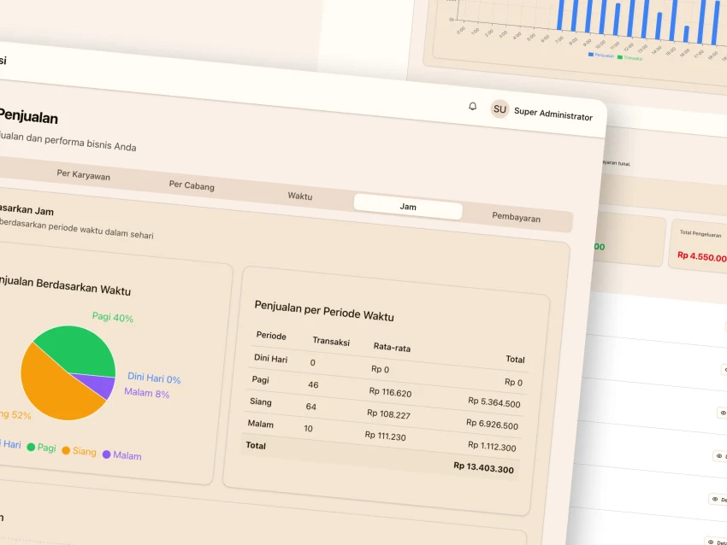
Task: Click the Dini Hari 0% chart label
Action: (x=154, y=378)
